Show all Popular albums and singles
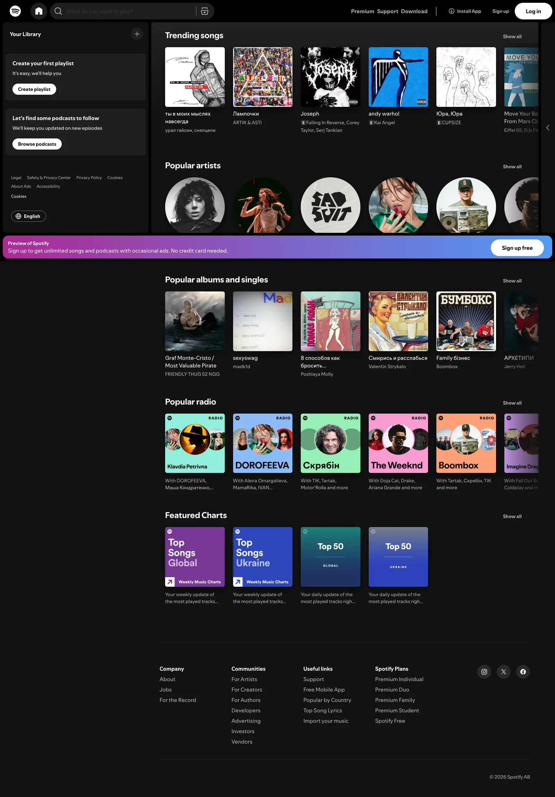Screen dimensions: 555x797 point(512,281)
